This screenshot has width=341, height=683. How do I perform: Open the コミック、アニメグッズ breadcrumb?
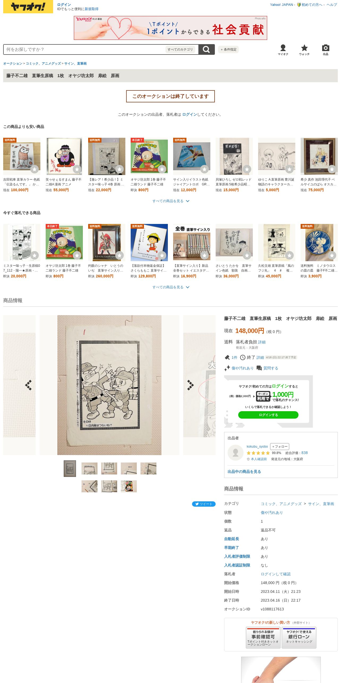[43, 64]
